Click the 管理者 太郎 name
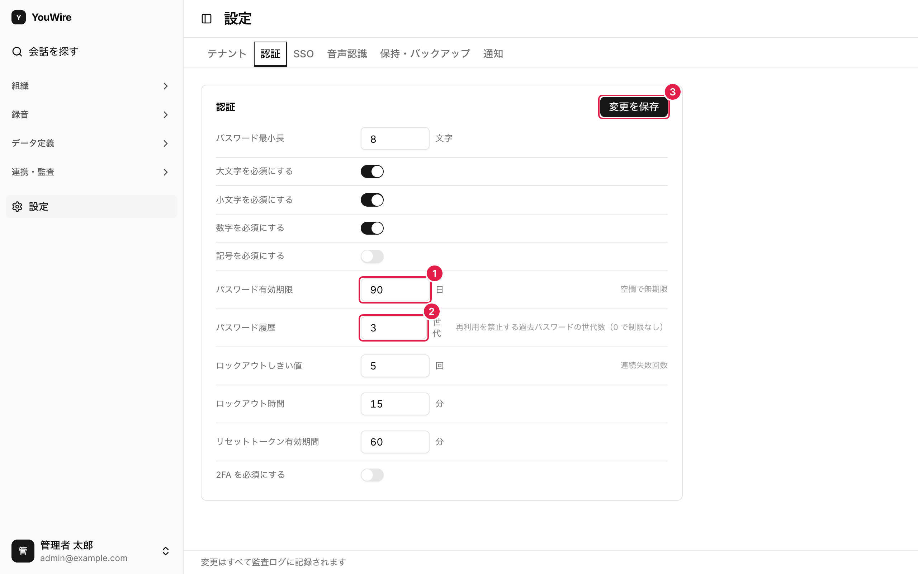Image resolution: width=918 pixels, height=574 pixels. pyautogui.click(x=66, y=545)
